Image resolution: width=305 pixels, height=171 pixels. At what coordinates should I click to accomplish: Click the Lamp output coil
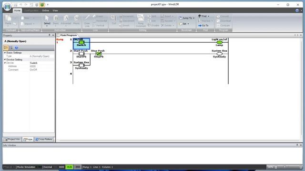[219, 42]
